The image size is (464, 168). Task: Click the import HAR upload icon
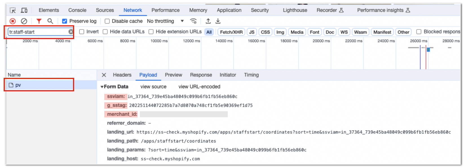pos(208,21)
